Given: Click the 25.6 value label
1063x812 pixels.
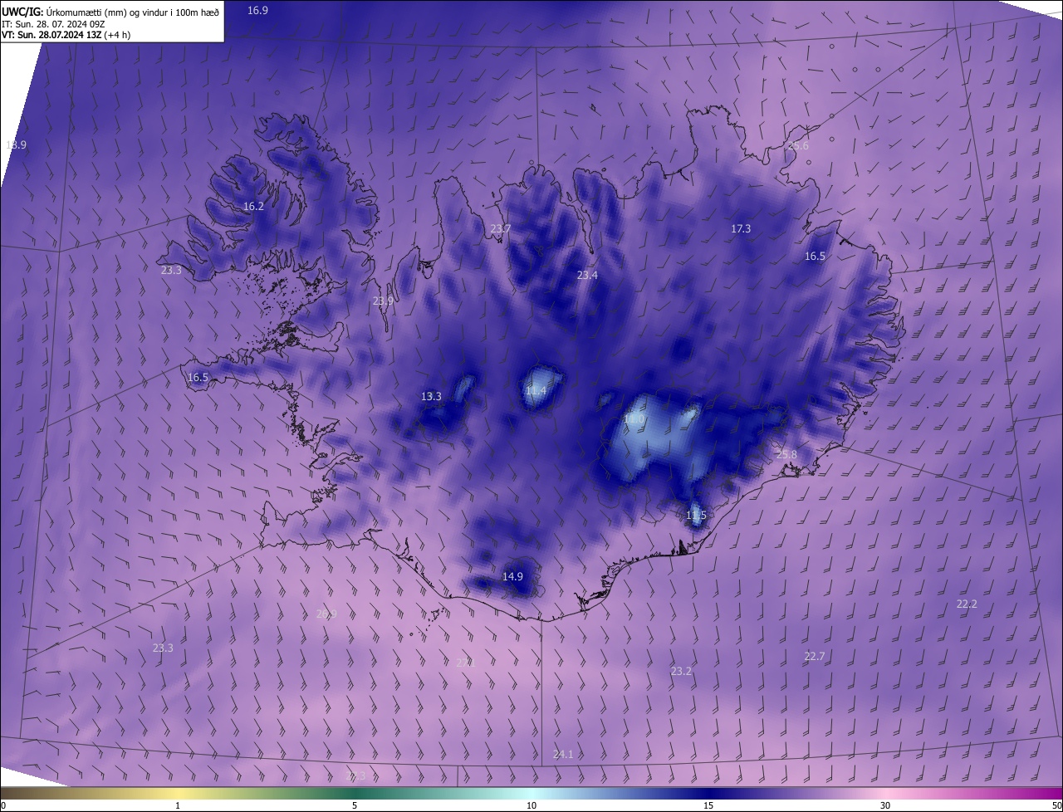Looking at the screenshot, I should pyautogui.click(x=798, y=145).
